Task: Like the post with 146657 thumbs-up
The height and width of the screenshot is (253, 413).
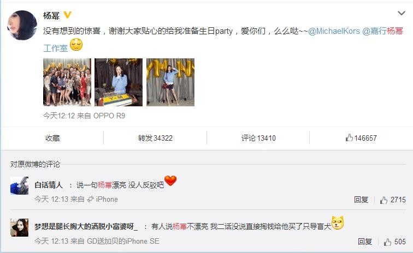Action: coord(361,138)
